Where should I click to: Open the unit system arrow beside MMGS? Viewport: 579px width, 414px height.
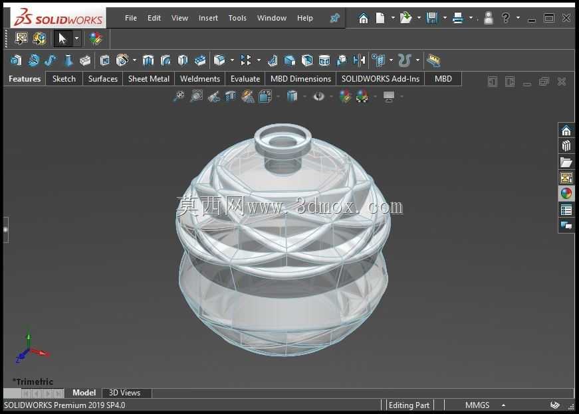point(503,405)
